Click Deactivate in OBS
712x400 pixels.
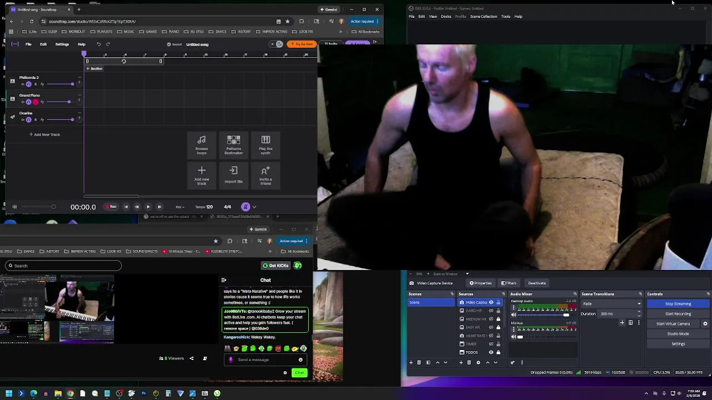pyautogui.click(x=537, y=283)
